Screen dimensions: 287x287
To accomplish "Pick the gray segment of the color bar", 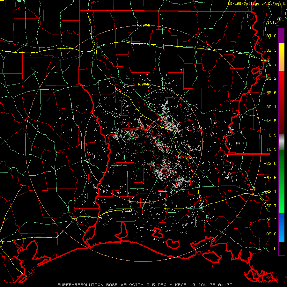I will [282, 142].
